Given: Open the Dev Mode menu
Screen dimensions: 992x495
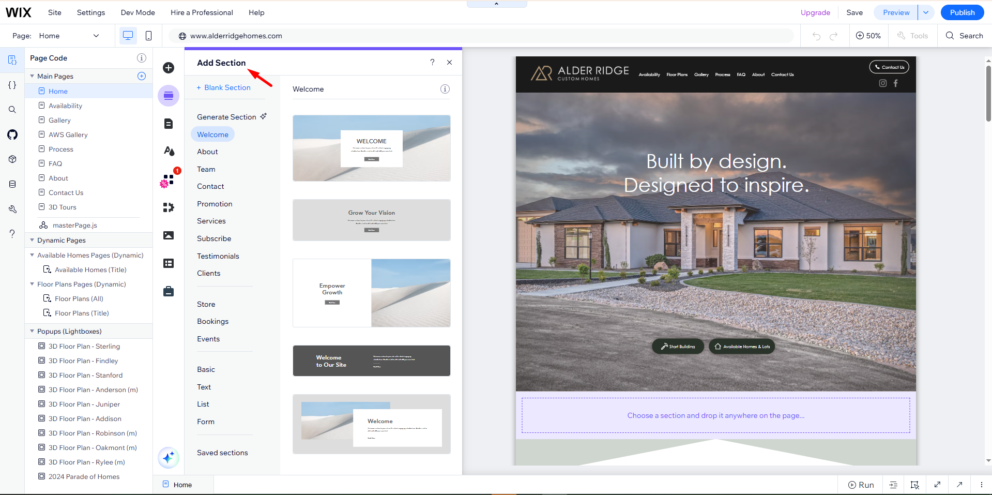Looking at the screenshot, I should tap(138, 12).
